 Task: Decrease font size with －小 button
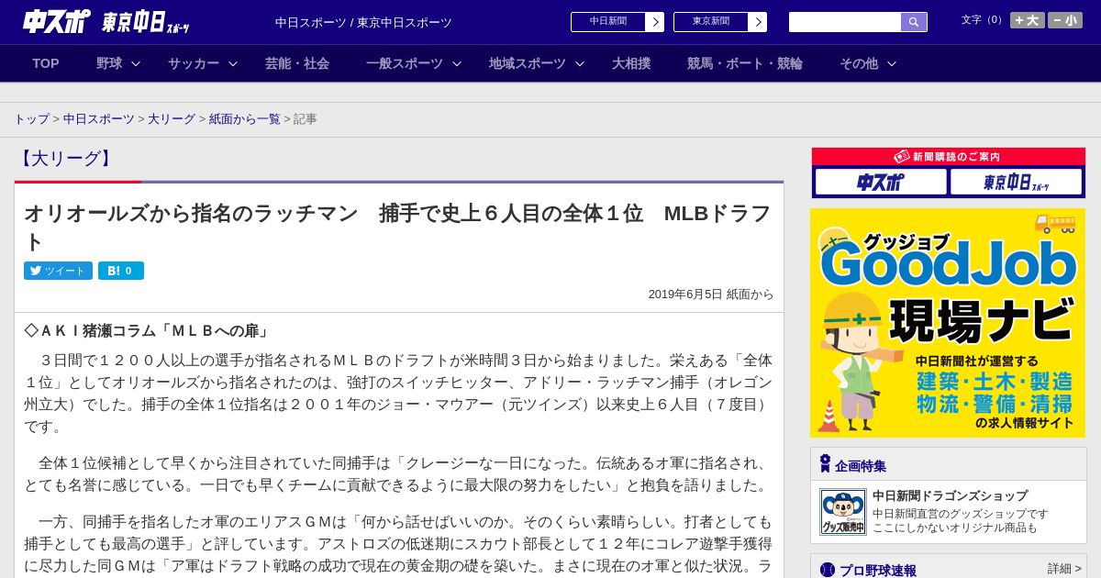coord(1065,20)
